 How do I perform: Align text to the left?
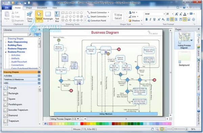pos(168,19)
